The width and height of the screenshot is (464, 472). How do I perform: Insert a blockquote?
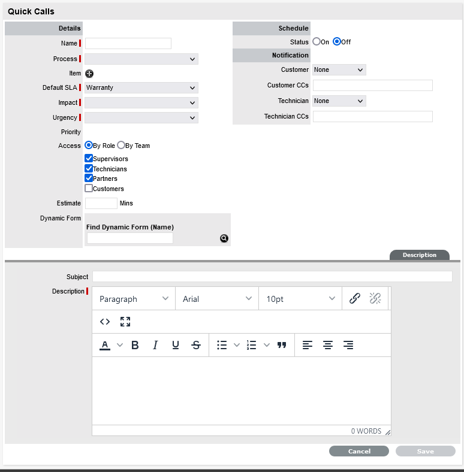pos(282,345)
